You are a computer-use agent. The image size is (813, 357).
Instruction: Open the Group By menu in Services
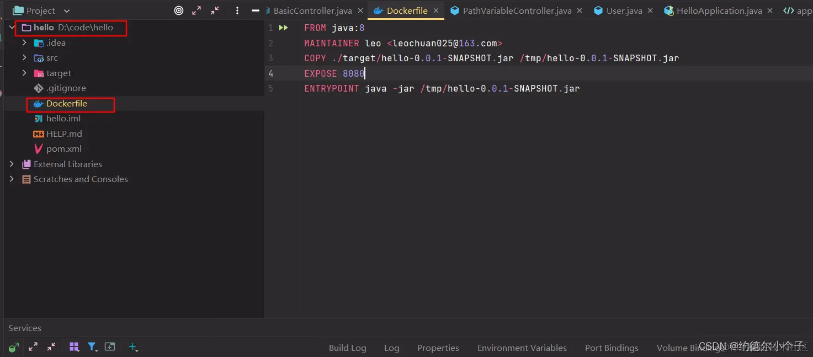coord(74,347)
